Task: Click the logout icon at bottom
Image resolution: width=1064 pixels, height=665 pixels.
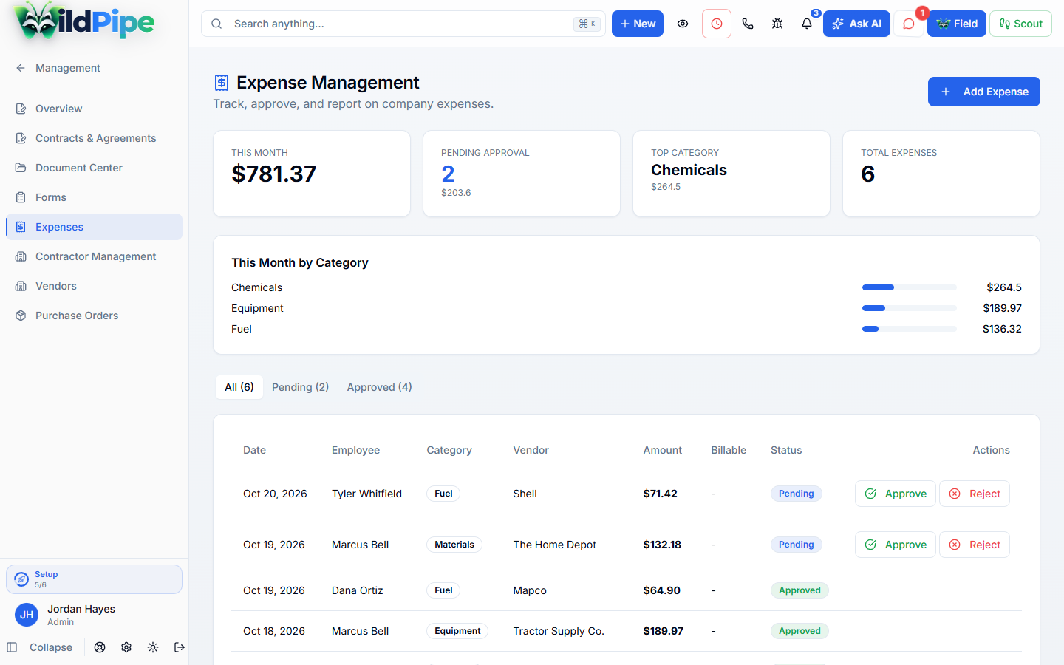Action: (x=180, y=647)
